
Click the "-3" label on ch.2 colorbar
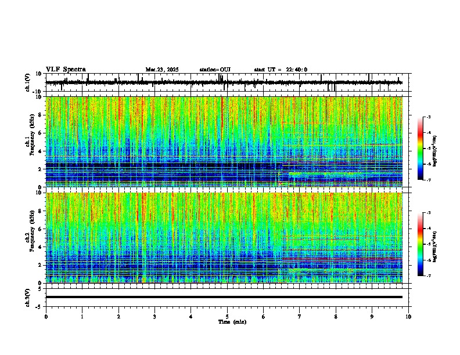[x=428, y=213]
